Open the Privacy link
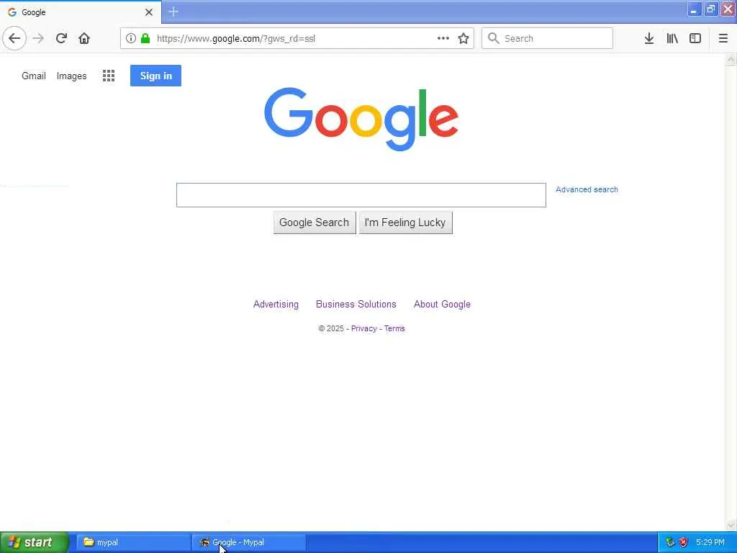This screenshot has width=737, height=553. point(363,328)
